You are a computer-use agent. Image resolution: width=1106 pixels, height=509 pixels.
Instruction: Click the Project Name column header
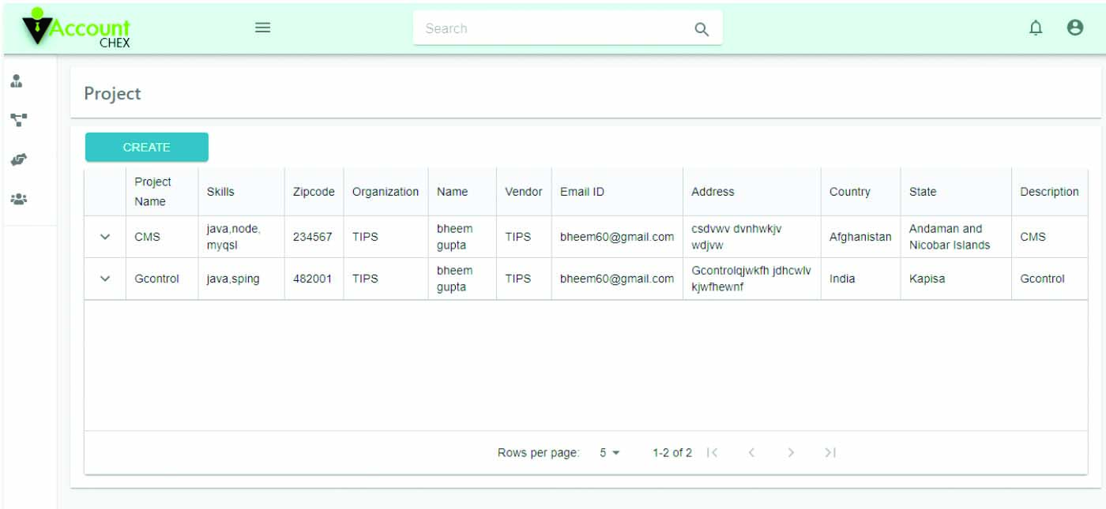click(x=152, y=192)
